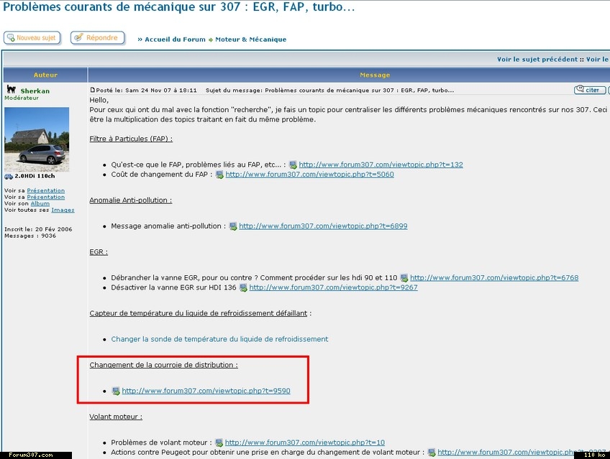The height and width of the screenshot is (459, 610).
Task: Click Posté le Sam 24 Nov 07 timestamp
Action: 146,90
